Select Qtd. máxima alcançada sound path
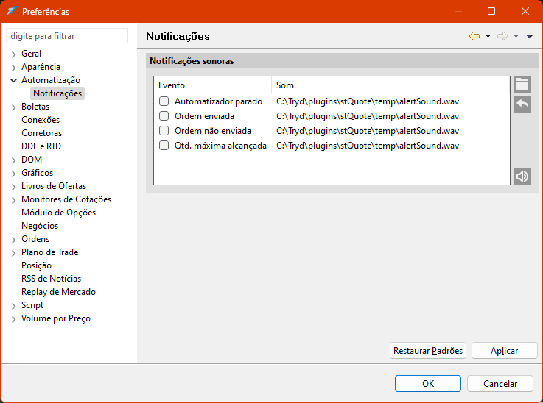Image resolution: width=543 pixels, height=403 pixels. tap(368, 146)
